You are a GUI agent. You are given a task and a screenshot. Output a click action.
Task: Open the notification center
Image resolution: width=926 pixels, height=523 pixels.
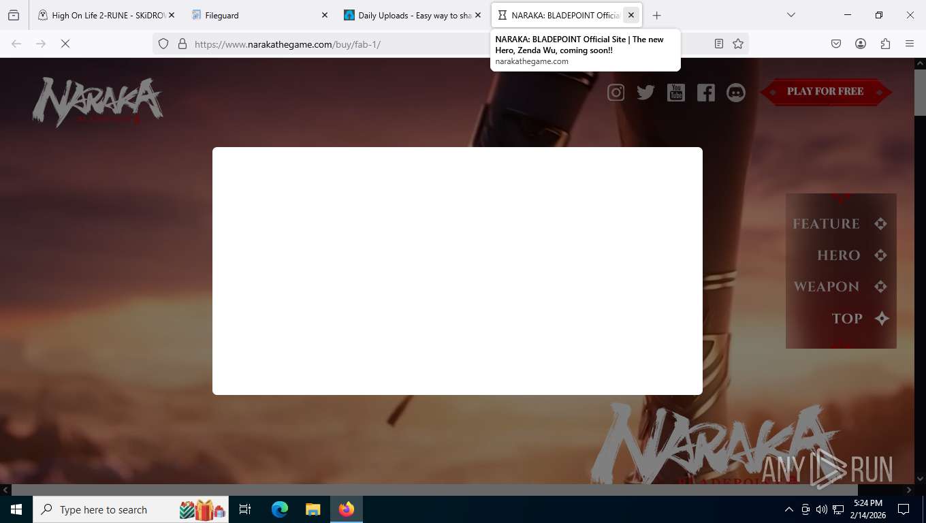[x=904, y=509]
